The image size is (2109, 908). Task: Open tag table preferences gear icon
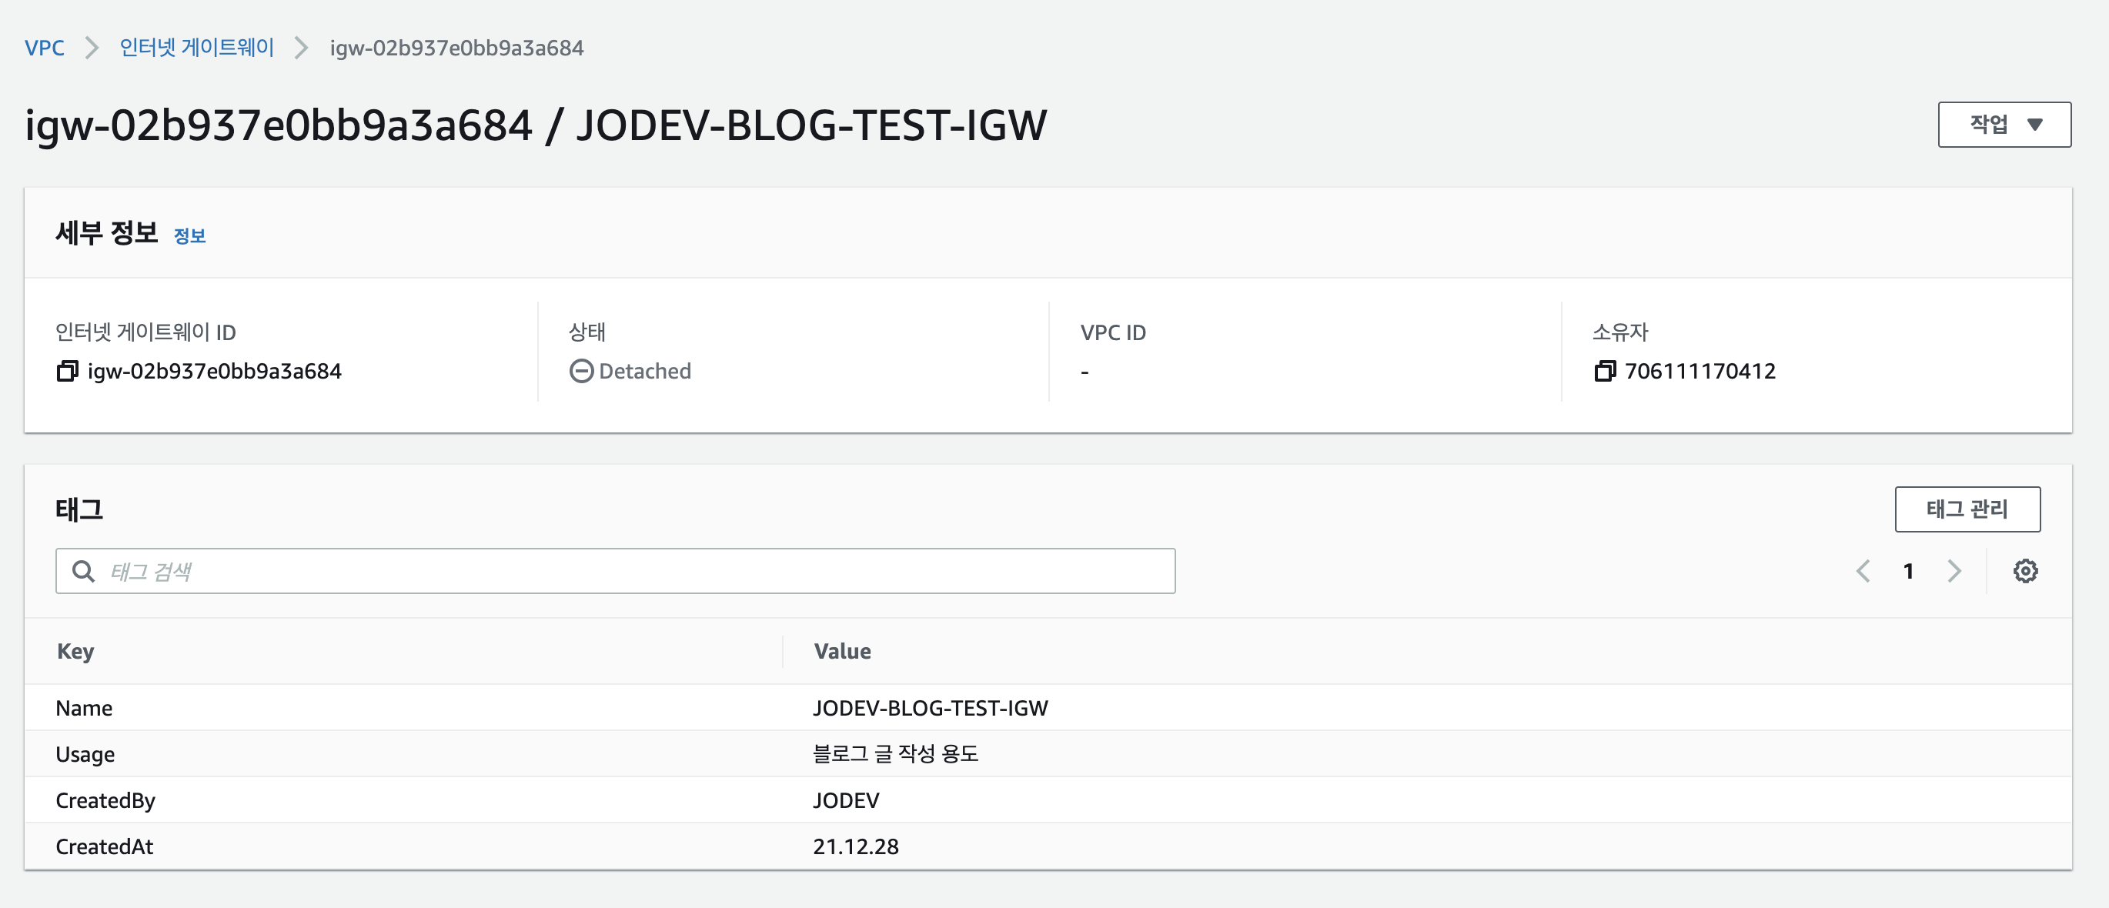click(x=2024, y=571)
